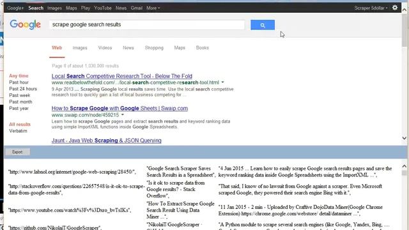Switch to the News results tab
This screenshot has width=409, height=230.
pyautogui.click(x=128, y=48)
